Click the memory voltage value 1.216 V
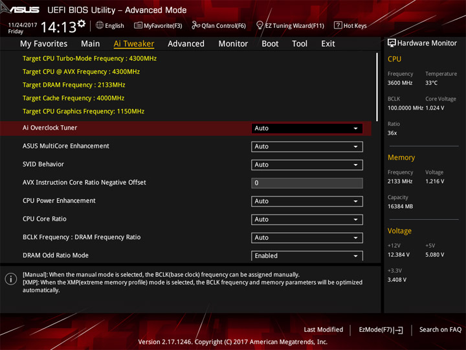Viewport: 466px width, 350px height. [x=435, y=181]
